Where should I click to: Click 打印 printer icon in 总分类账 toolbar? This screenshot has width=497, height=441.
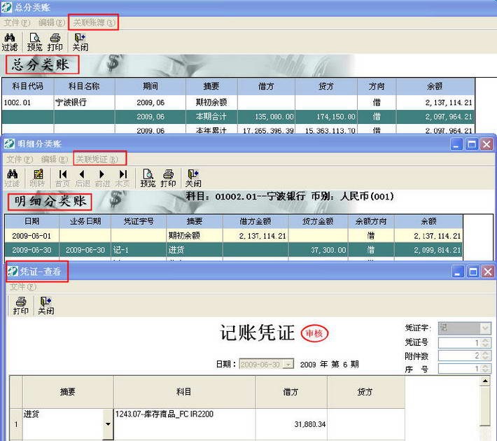55,42
